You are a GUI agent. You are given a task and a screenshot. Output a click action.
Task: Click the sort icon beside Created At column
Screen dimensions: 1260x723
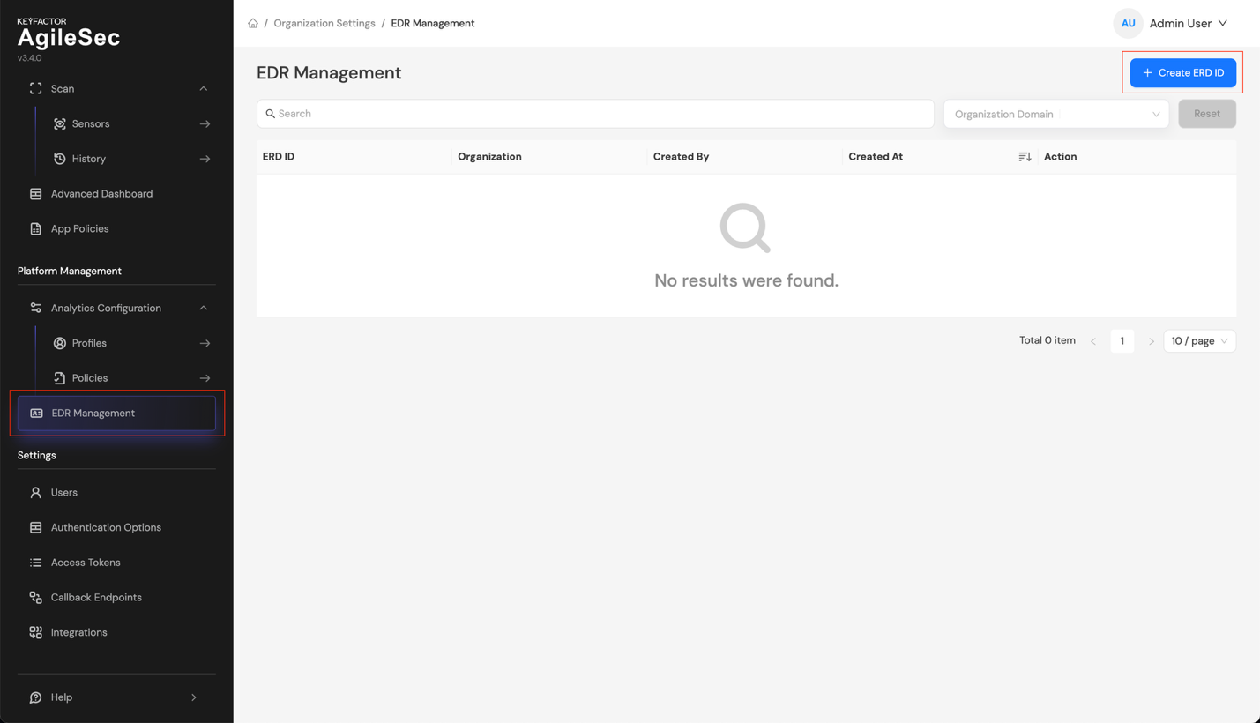[x=1025, y=156]
